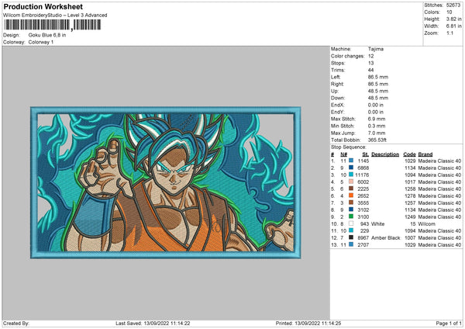The image size is (465, 329).
Task: Select the 'Wilcom EmbroideryStudio – Level 3 Advanced' text
Action: pos(55,16)
